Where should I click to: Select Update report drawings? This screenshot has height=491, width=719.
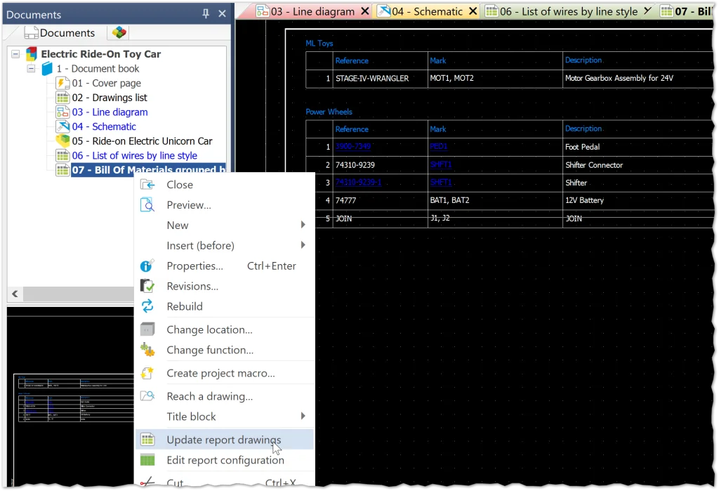pyautogui.click(x=223, y=440)
